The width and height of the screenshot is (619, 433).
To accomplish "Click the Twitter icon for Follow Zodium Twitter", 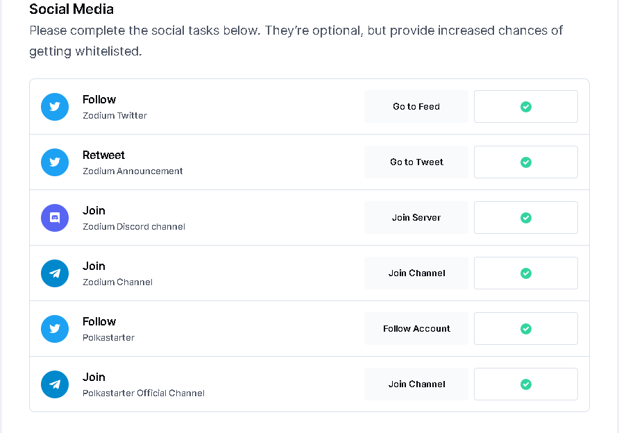I will point(55,107).
